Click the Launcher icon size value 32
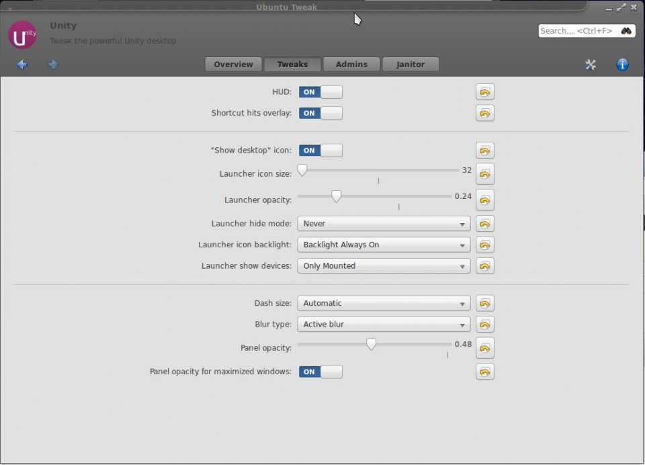Screen dimensions: 645x465 pyautogui.click(x=467, y=170)
